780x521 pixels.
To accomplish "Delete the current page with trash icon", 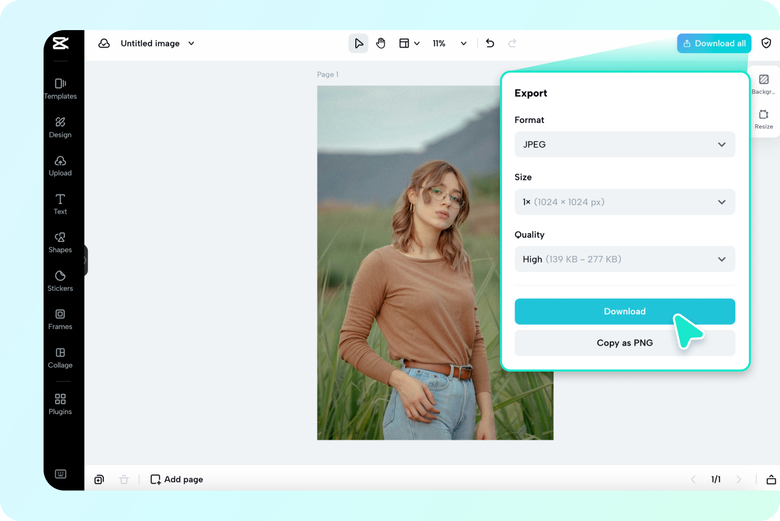I will [x=124, y=479].
